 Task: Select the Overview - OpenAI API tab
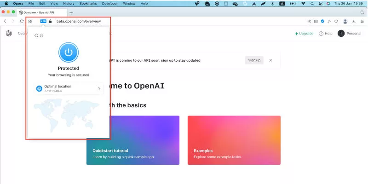(x=42, y=12)
